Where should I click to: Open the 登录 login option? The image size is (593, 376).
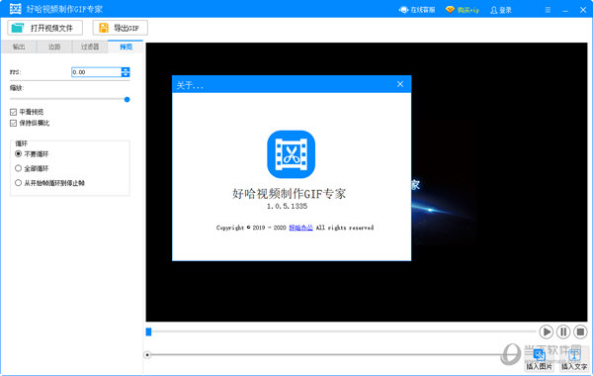(x=501, y=10)
